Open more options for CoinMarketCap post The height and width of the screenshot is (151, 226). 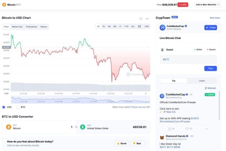coord(206,129)
